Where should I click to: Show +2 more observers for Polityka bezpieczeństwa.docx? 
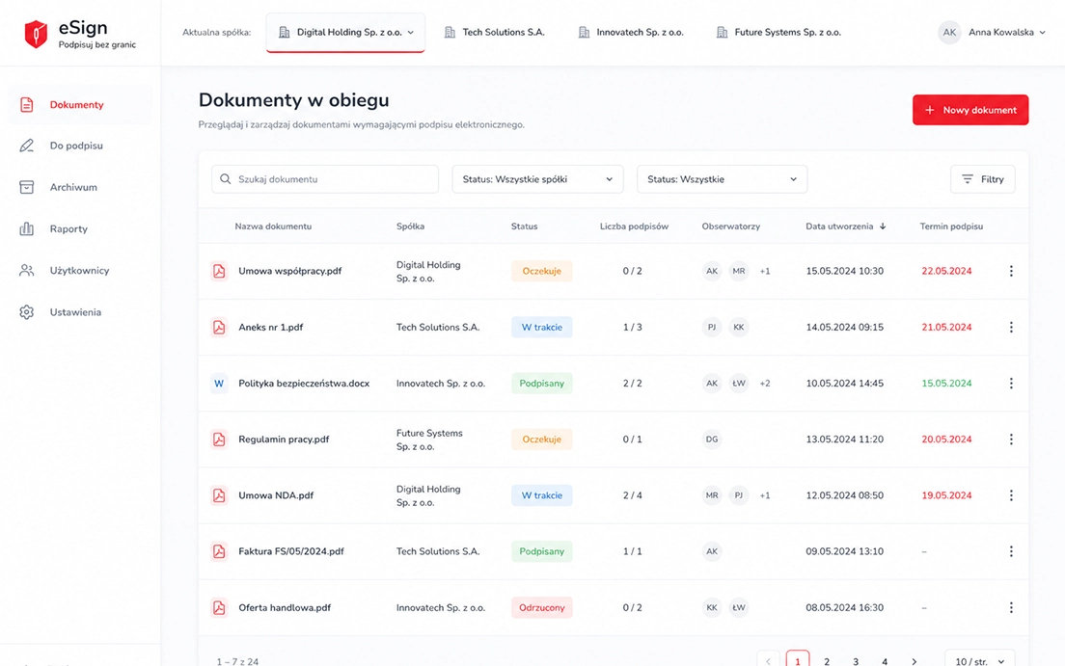pos(765,384)
